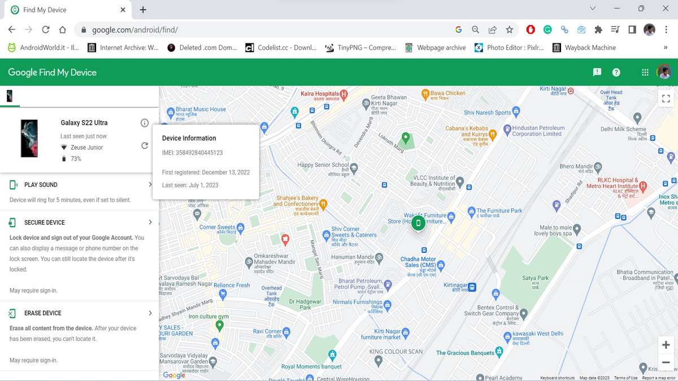Switch to the Find My Device browser tab
The width and height of the screenshot is (678, 381).
coord(67,10)
